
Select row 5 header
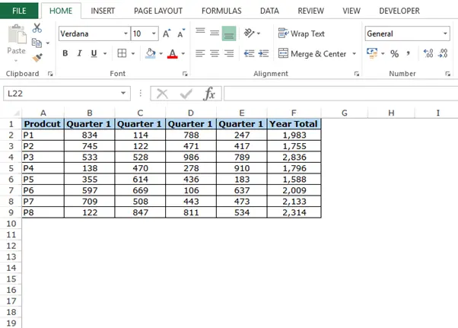pos(11,168)
